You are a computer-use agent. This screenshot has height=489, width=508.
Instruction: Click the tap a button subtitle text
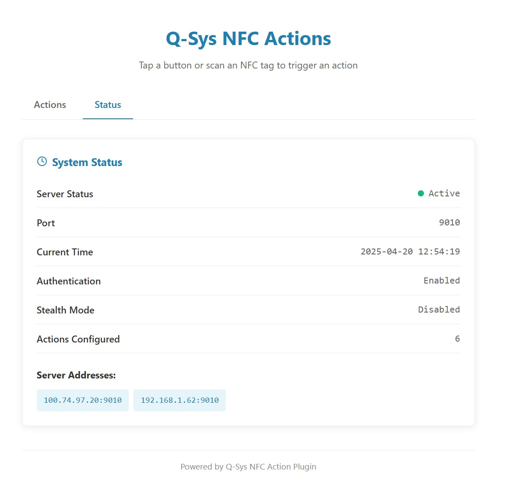tap(248, 65)
